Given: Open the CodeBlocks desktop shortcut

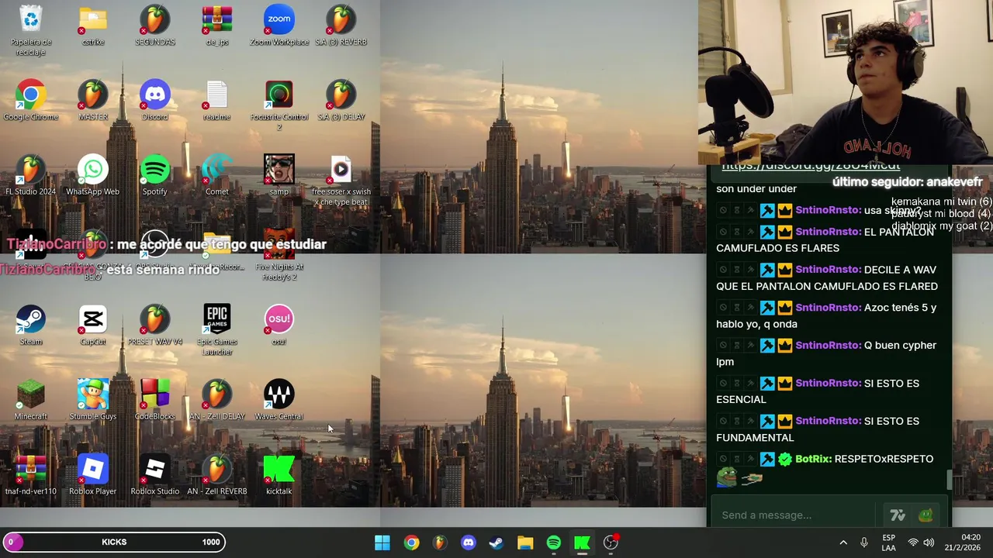Looking at the screenshot, I should click(x=155, y=400).
